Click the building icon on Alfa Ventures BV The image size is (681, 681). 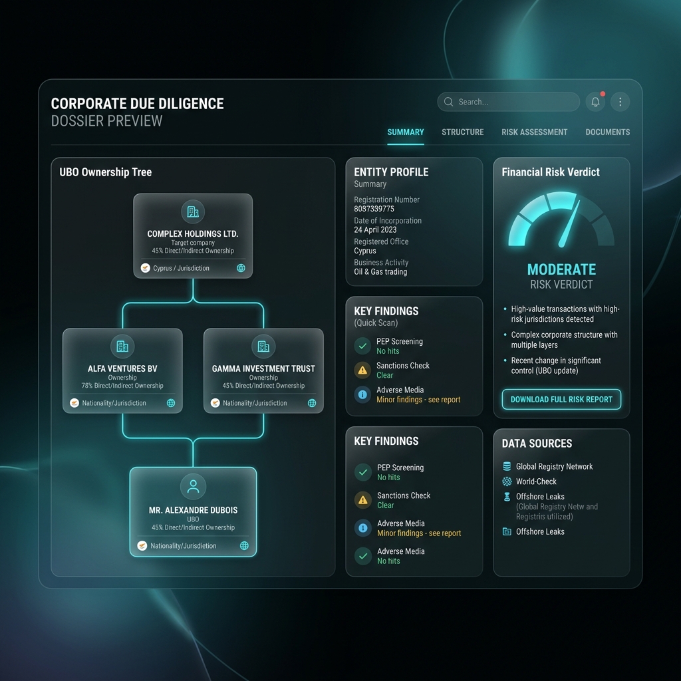pos(122,346)
